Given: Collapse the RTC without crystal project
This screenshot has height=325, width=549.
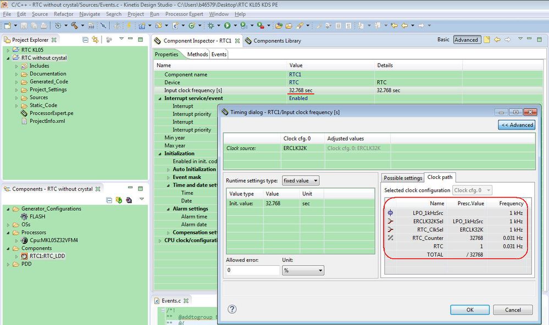Looking at the screenshot, I should [x=8, y=58].
